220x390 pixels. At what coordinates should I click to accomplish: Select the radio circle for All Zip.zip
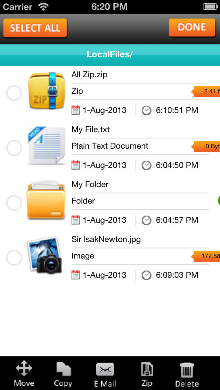(14, 93)
